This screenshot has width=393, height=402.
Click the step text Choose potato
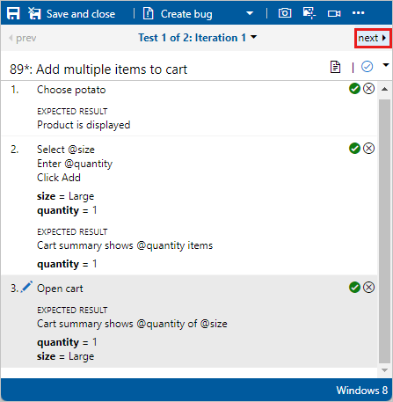click(x=71, y=90)
